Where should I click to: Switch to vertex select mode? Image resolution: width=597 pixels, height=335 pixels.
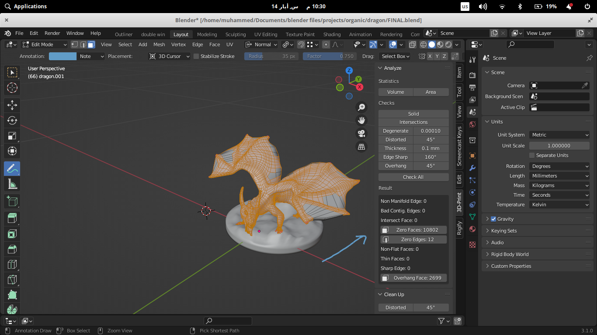pyautogui.click(x=75, y=44)
